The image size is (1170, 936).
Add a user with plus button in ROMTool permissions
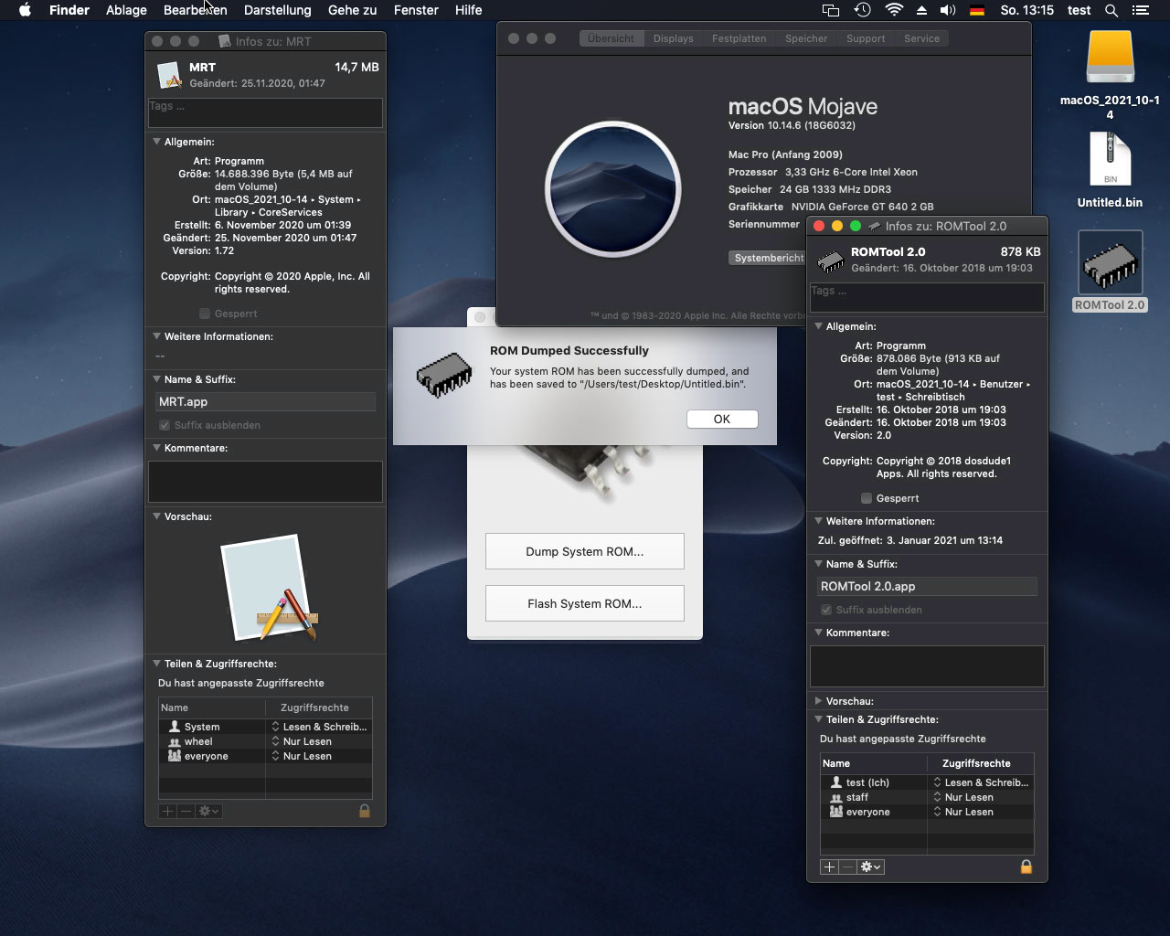tap(829, 867)
